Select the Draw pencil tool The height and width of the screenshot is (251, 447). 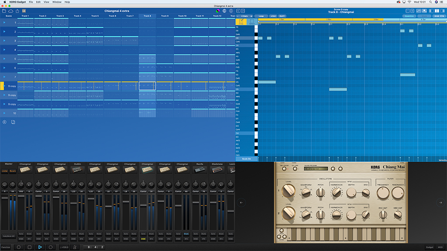(241, 22)
